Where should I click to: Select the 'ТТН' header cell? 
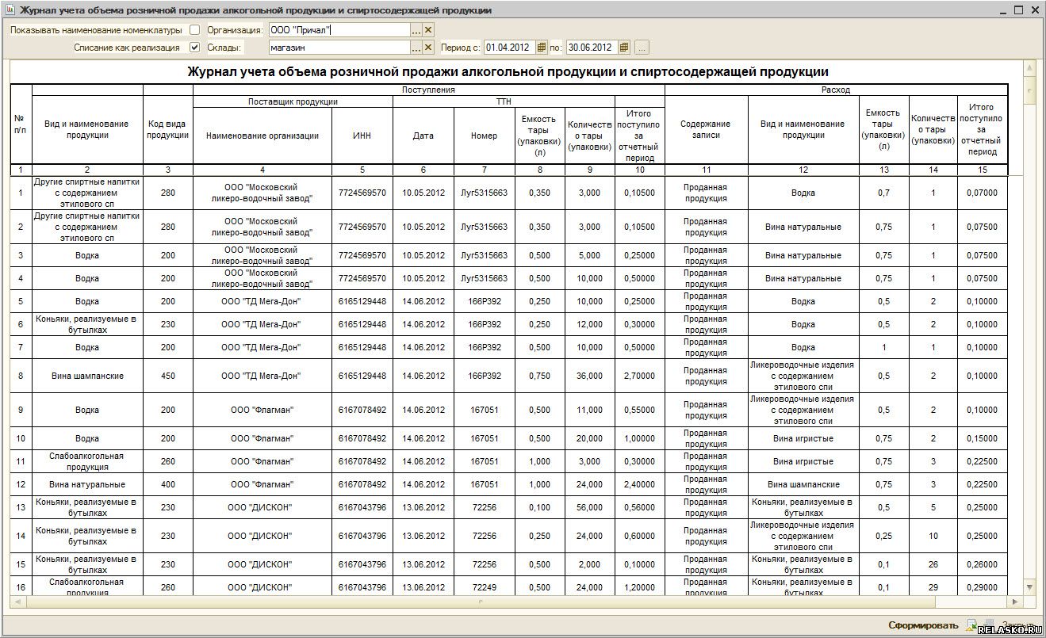[x=504, y=101]
